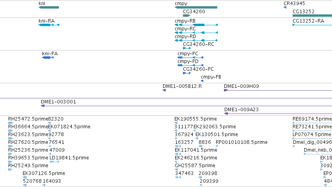Select the RP001010108.5prime EST label

pos(241,142)
